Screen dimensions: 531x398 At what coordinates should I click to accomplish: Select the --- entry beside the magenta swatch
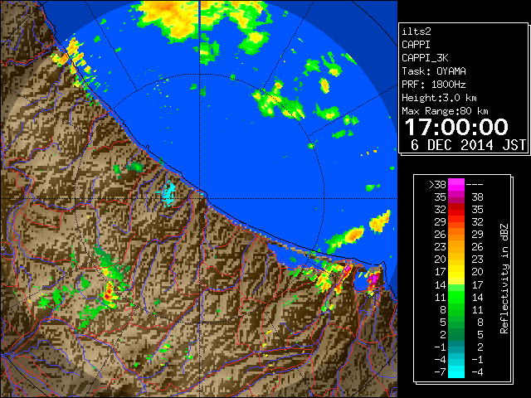pos(475,184)
